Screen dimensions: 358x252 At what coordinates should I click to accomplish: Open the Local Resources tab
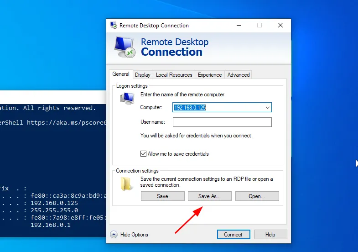tap(174, 75)
